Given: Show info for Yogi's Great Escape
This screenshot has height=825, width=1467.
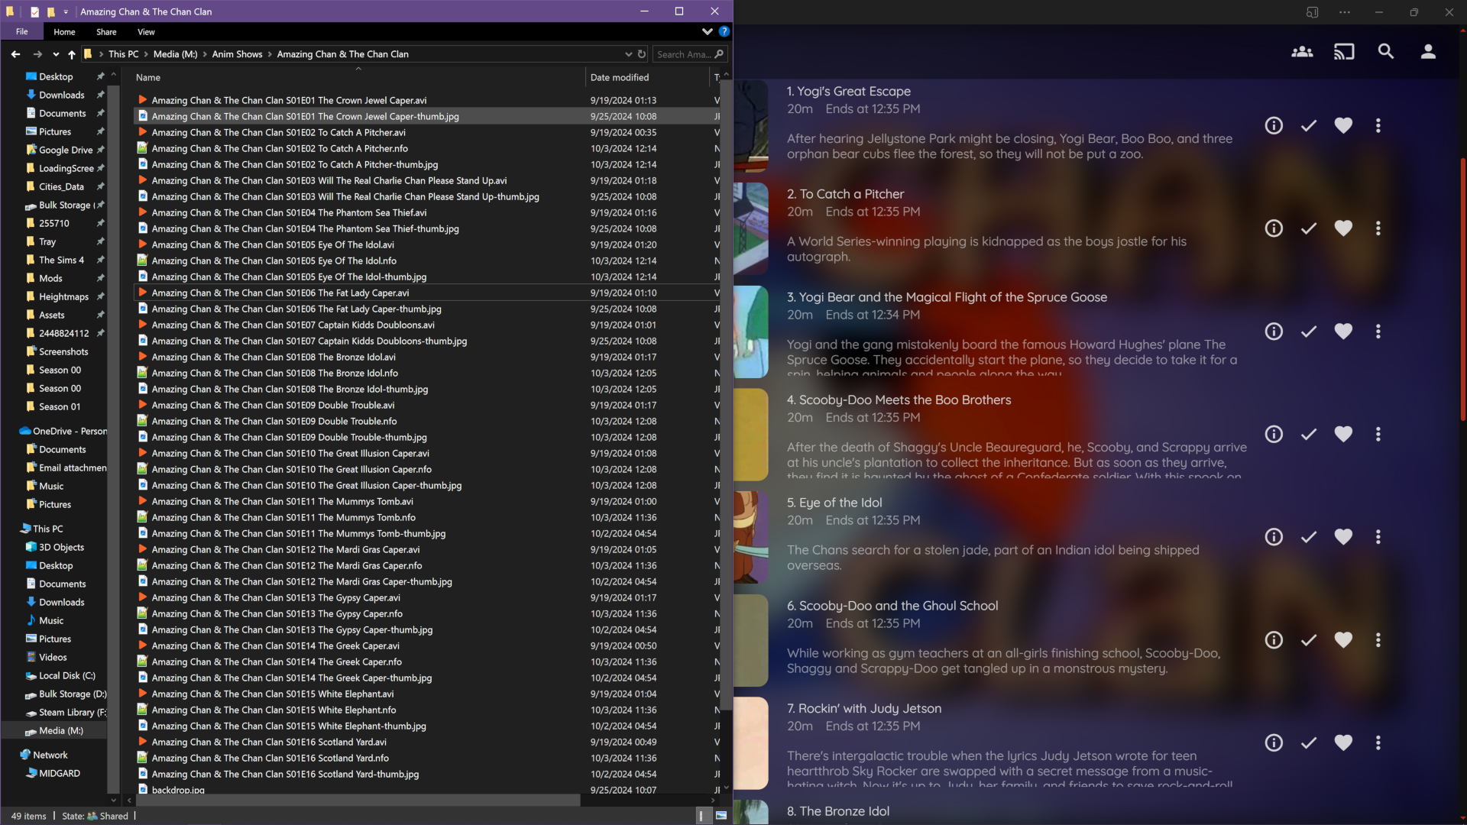Looking at the screenshot, I should (x=1273, y=125).
